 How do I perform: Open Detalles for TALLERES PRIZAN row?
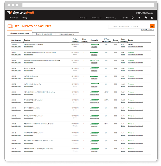123,102
